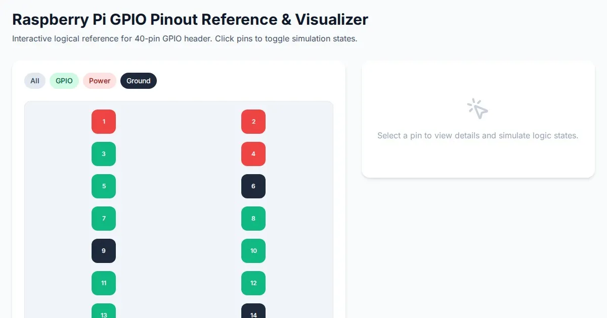Click the cursor icon in details panel
Viewport: 607px width, 318px height.
(x=478, y=109)
